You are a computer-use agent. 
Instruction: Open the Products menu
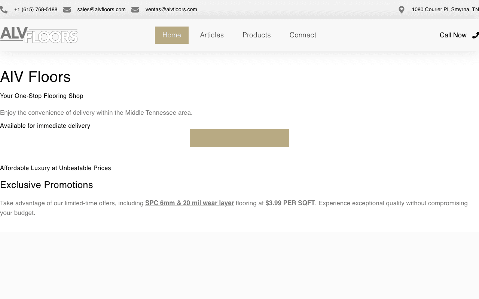tap(257, 35)
